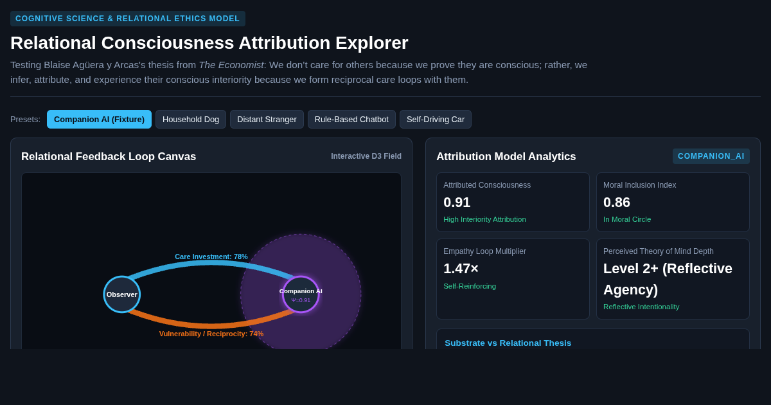
Task: Click the Relational Consciousness Attribution Explorer heading
Action: coord(209,43)
